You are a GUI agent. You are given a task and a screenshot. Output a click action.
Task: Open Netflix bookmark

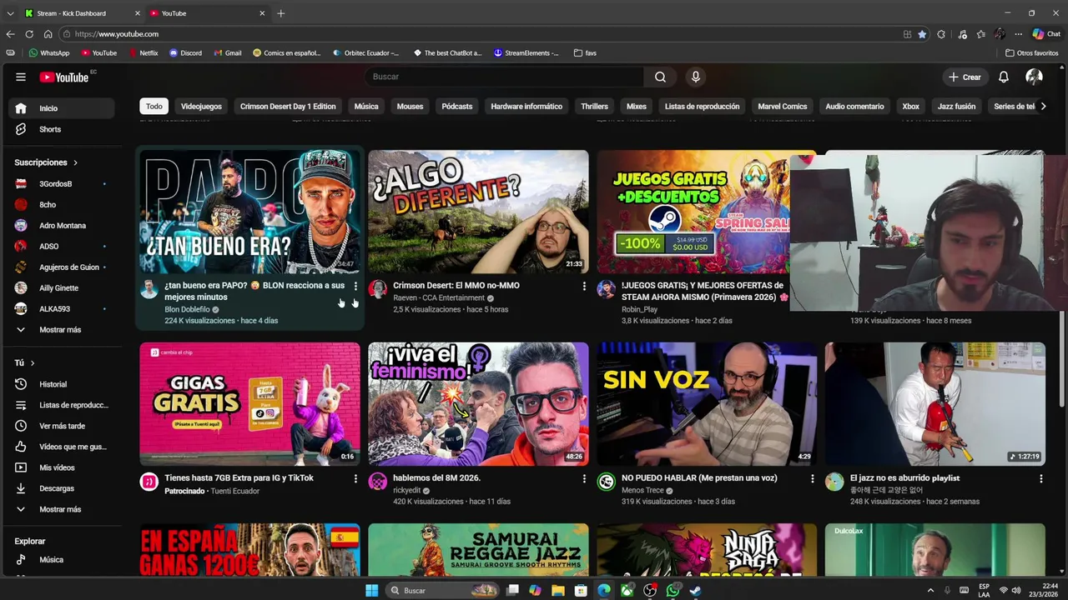144,52
